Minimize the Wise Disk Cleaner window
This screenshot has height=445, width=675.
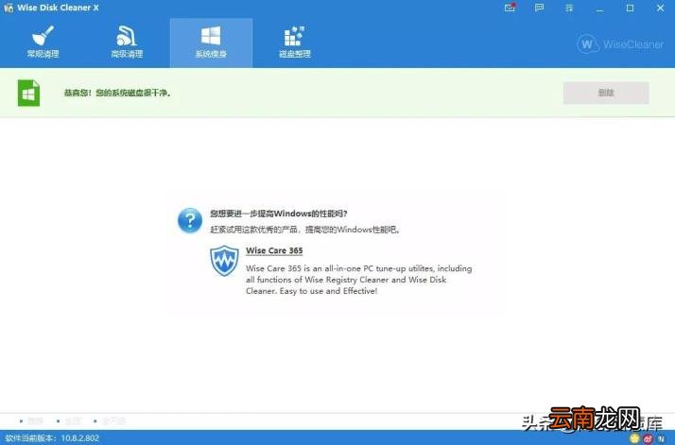(599, 8)
